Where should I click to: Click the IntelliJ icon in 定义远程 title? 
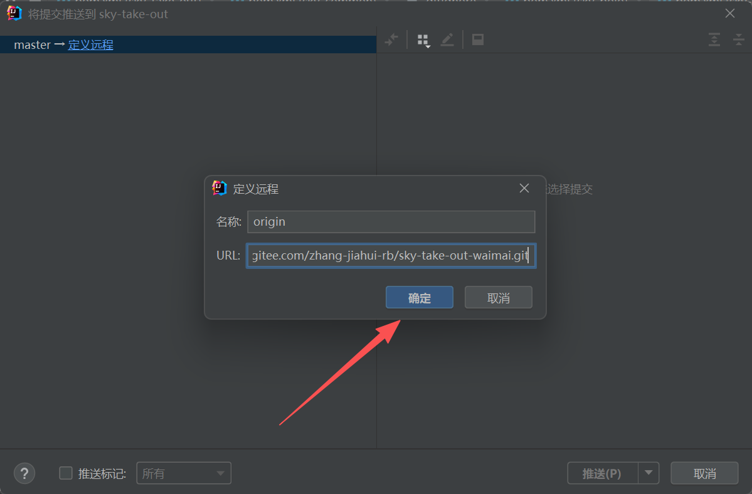219,188
